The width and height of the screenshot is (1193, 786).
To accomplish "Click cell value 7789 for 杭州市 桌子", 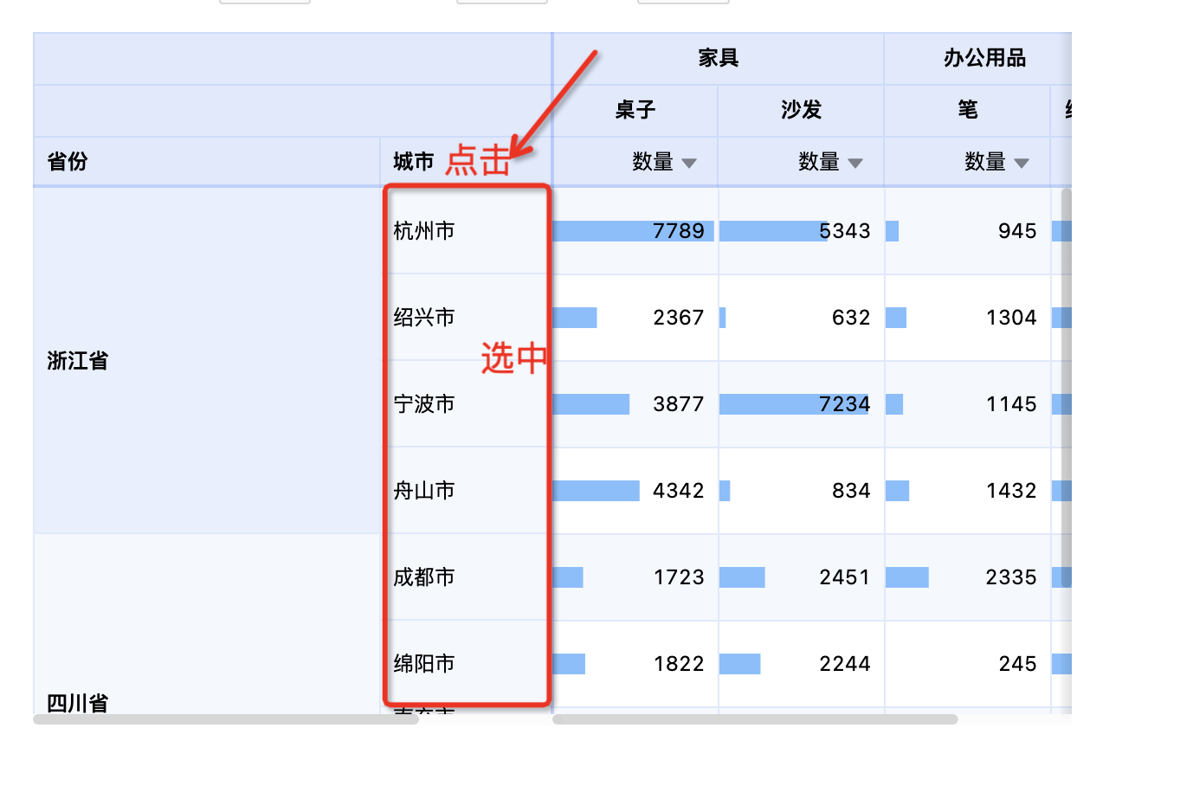I will click(x=679, y=231).
